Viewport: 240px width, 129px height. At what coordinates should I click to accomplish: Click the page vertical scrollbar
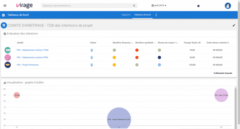tap(239, 63)
